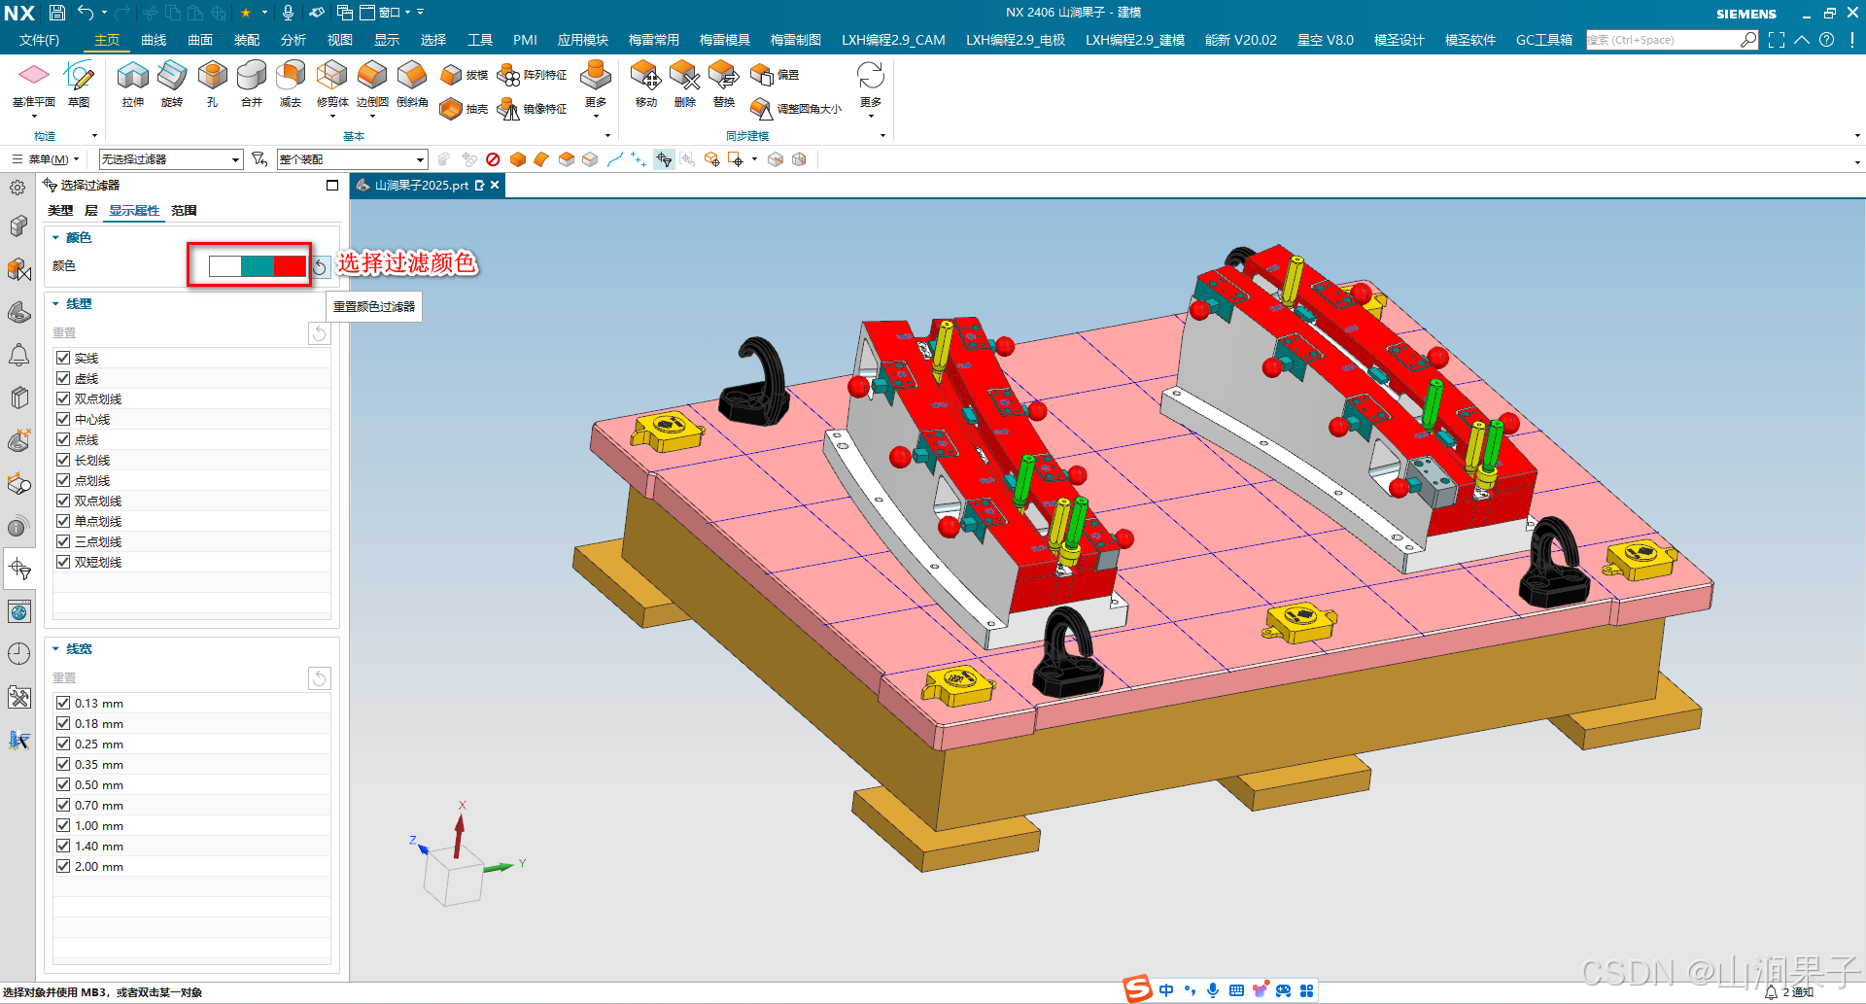Image resolution: width=1866 pixels, height=1004 pixels.
Task: Open the 无选择过滤器 dropdown
Action: (170, 159)
